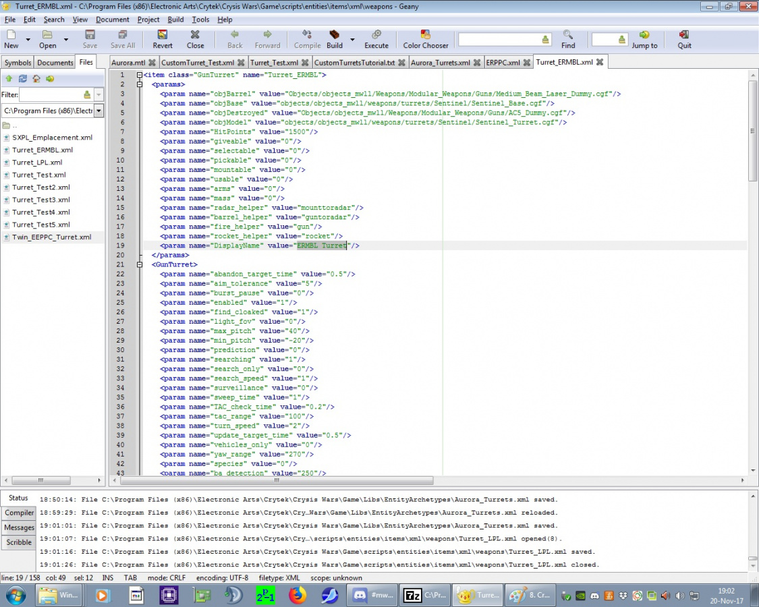Click the Build brick icon

334,35
